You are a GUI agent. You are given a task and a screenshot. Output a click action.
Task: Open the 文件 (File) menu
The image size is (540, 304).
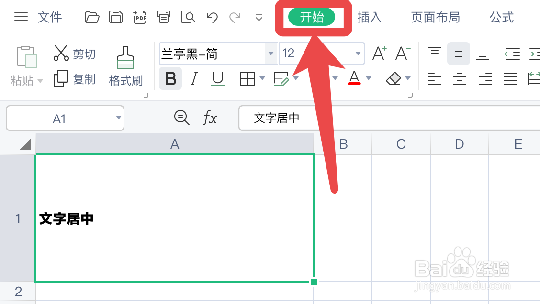[x=50, y=17]
